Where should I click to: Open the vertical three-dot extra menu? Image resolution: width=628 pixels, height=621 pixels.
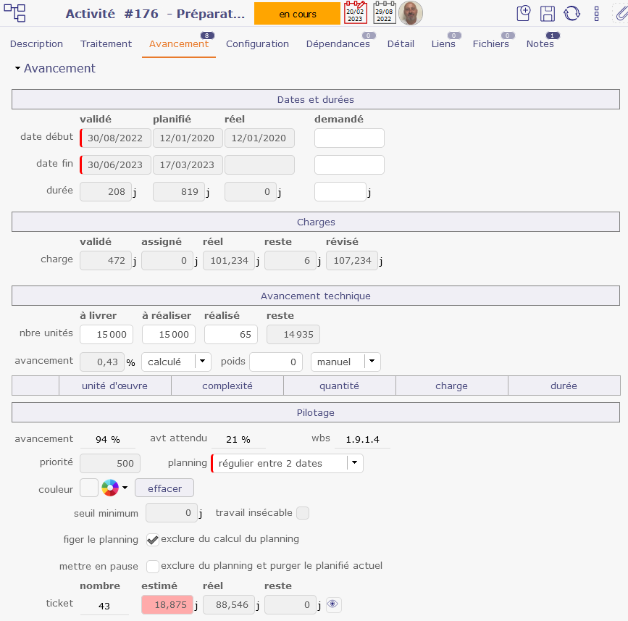[596, 14]
